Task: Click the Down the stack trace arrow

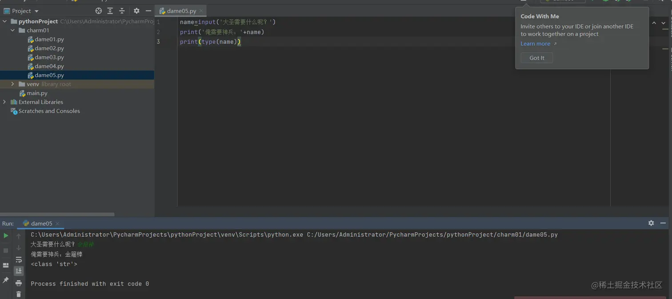Action: [19, 248]
